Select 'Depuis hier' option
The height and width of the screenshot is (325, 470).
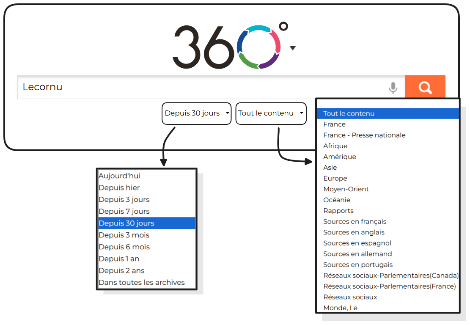[147, 188]
